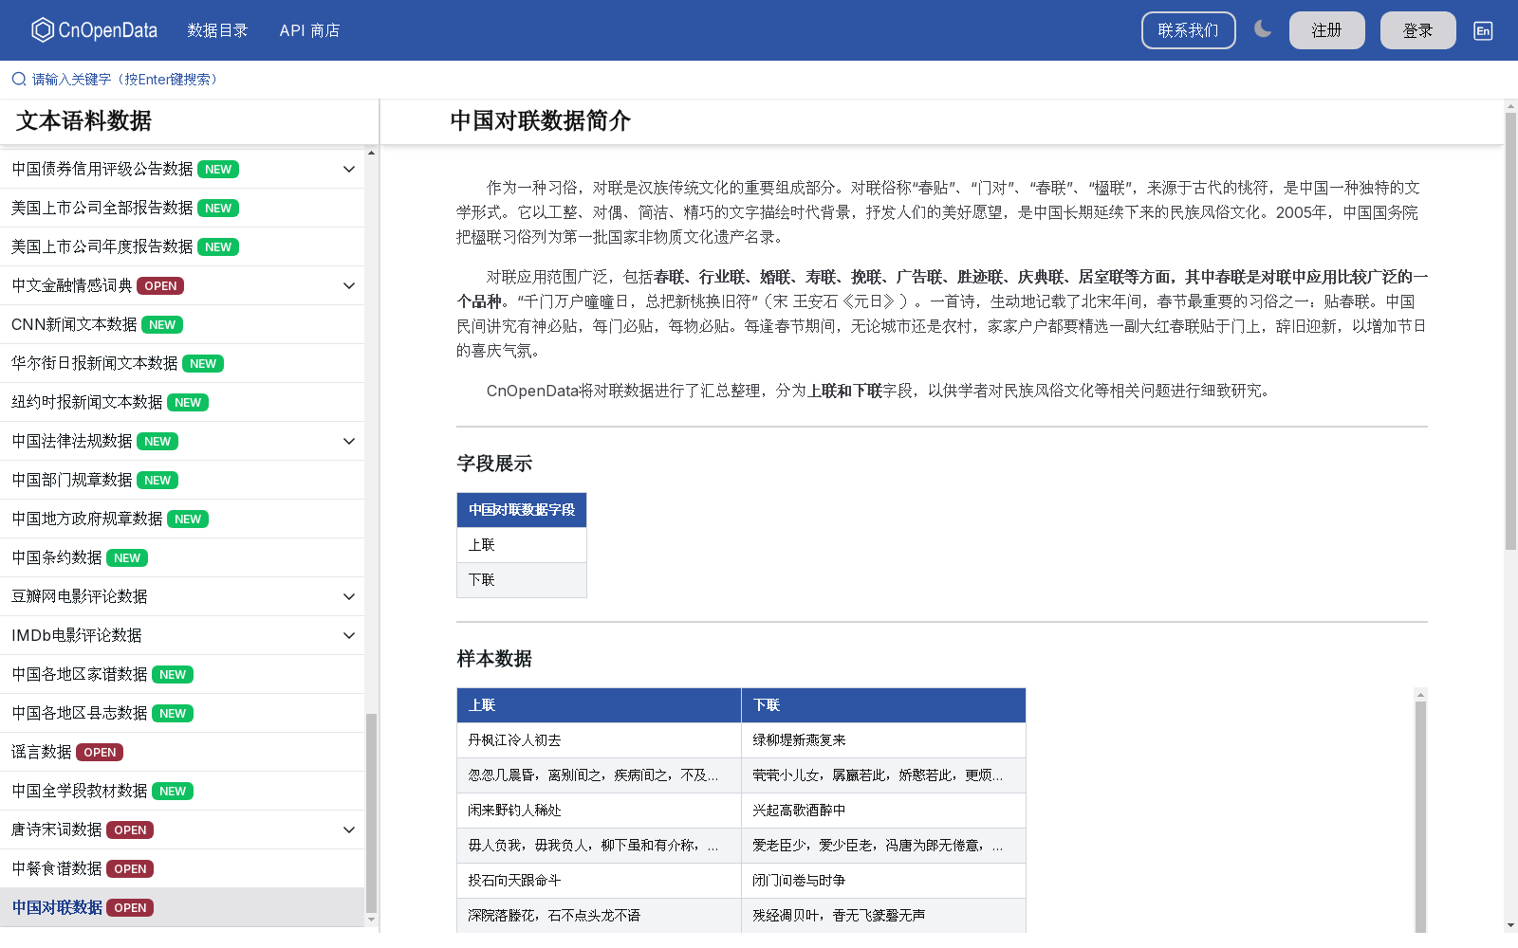Open 美国上市公司年度报告数据
1518x948 pixels.
[182, 246]
